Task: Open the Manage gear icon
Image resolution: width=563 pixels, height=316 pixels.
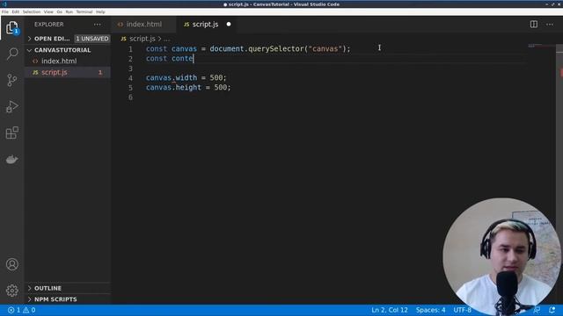Action: click(x=11, y=291)
